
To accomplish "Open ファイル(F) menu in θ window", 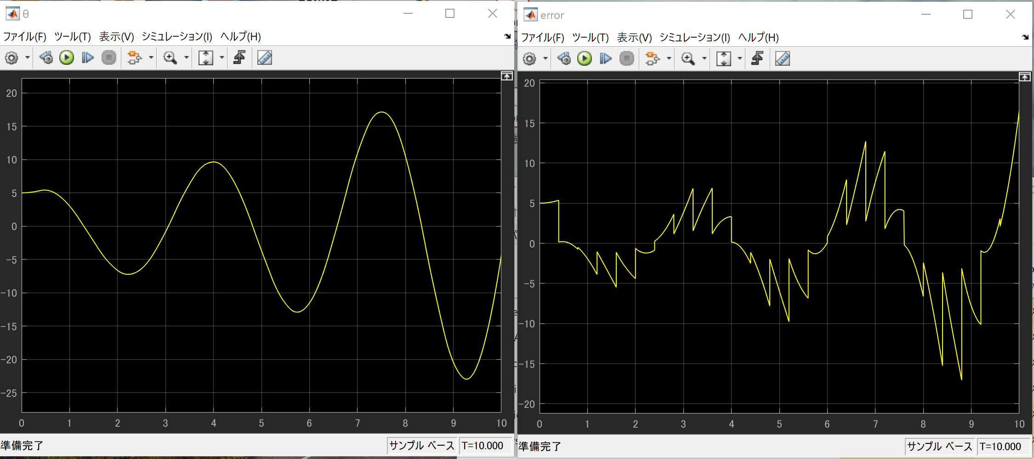I will (25, 37).
